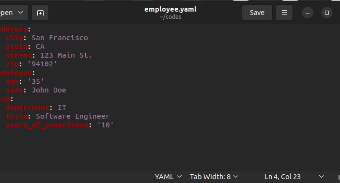The height and width of the screenshot is (183, 340).
Task: Open the hamburger menu icon
Action: click(284, 13)
